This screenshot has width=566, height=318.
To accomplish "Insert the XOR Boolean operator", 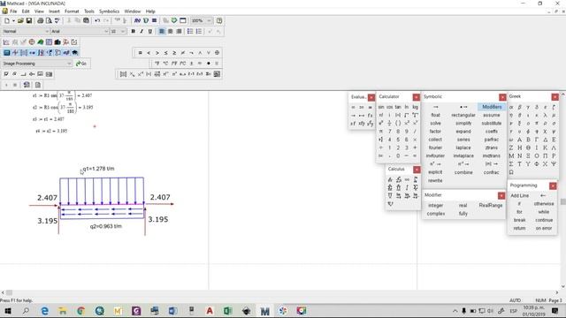I will (217, 53).
